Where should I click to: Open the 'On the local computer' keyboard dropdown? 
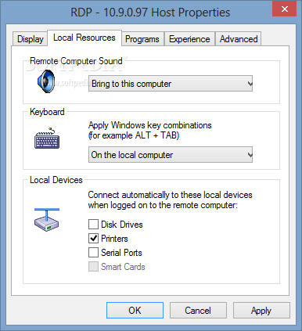[x=171, y=155]
